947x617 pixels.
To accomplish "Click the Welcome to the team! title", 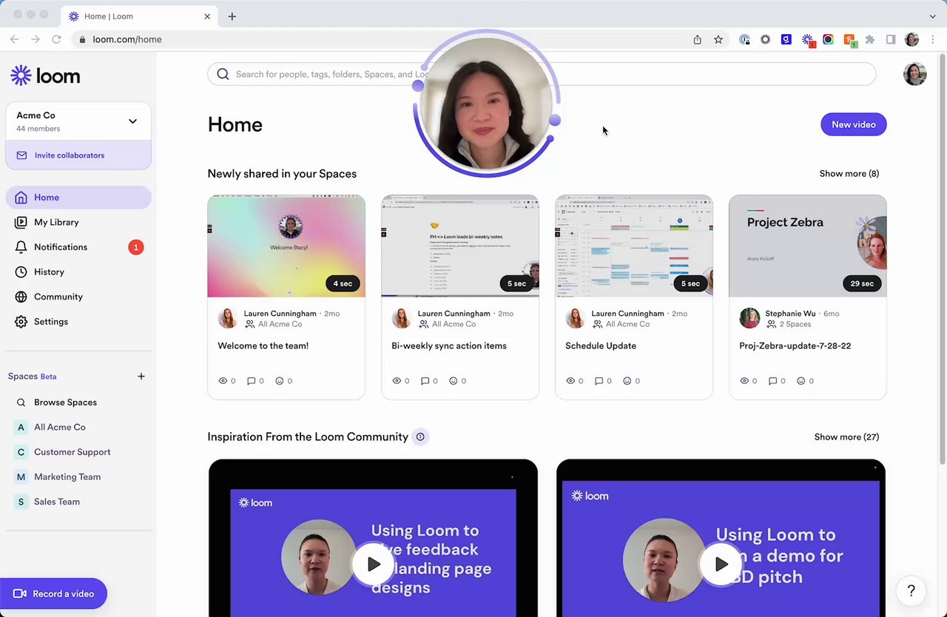I will click(x=263, y=345).
